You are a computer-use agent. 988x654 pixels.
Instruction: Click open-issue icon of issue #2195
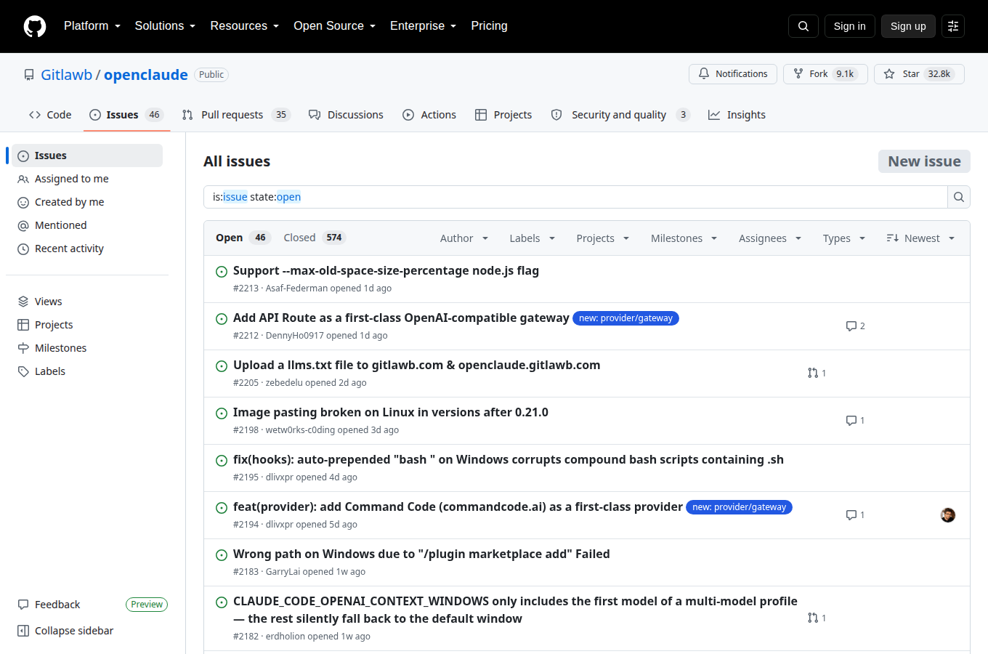pyautogui.click(x=222, y=461)
